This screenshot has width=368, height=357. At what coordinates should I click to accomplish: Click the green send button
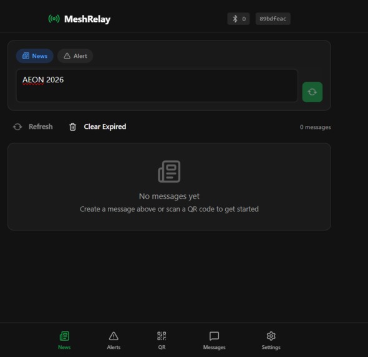pyautogui.click(x=312, y=92)
